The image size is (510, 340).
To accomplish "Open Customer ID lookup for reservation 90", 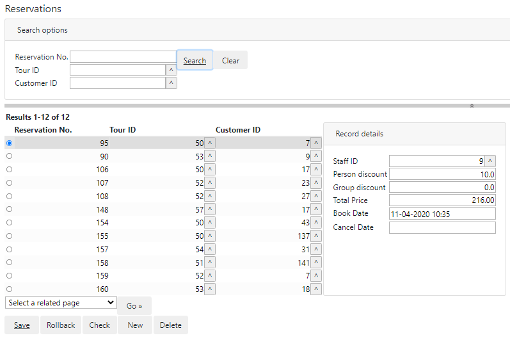I will click(x=316, y=156).
